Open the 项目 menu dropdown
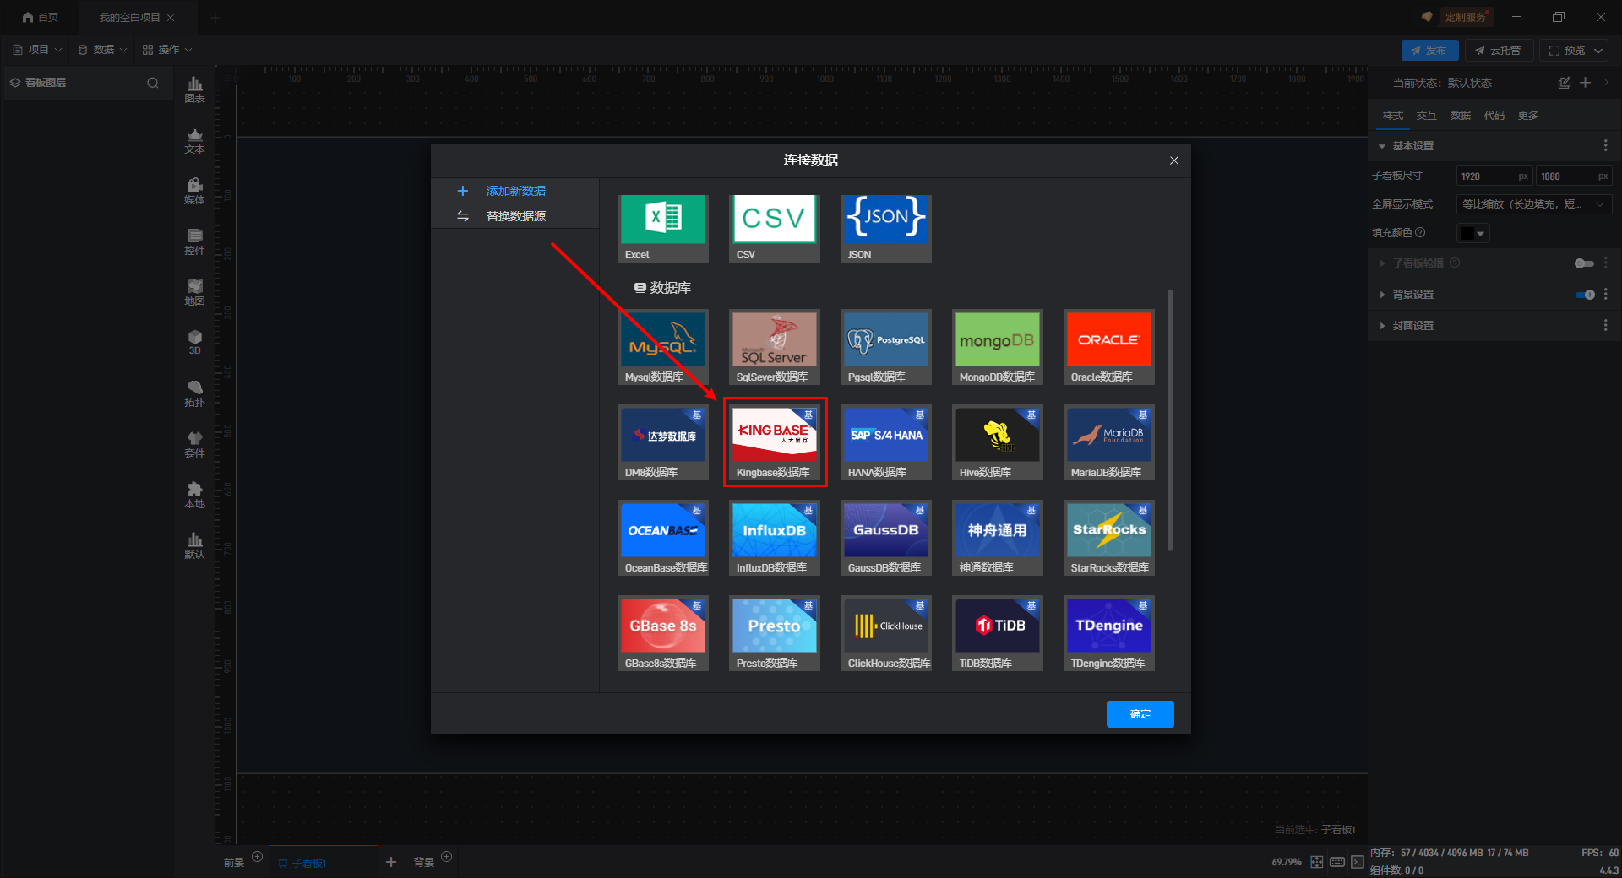 [37, 50]
